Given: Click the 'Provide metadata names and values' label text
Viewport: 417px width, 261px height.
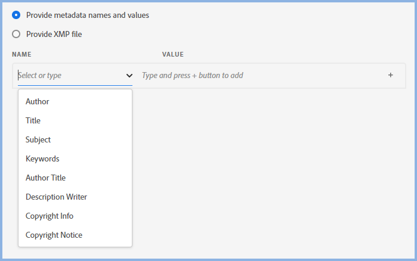Looking at the screenshot, I should pyautogui.click(x=87, y=15).
